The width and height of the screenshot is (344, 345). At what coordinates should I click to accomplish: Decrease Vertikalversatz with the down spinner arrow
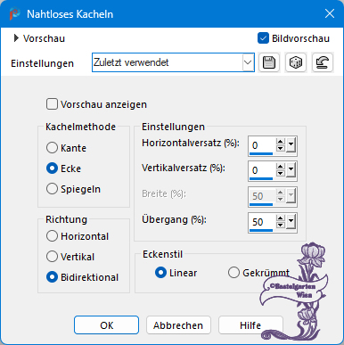pos(280,174)
